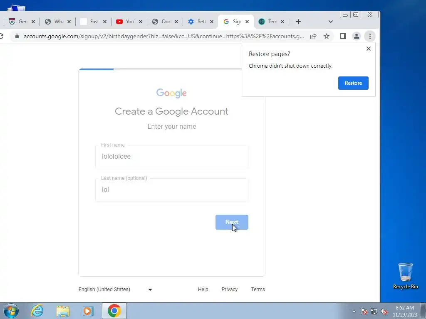Open the Tem tab
Viewport: 426px width, 319px height.
pyautogui.click(x=268, y=22)
